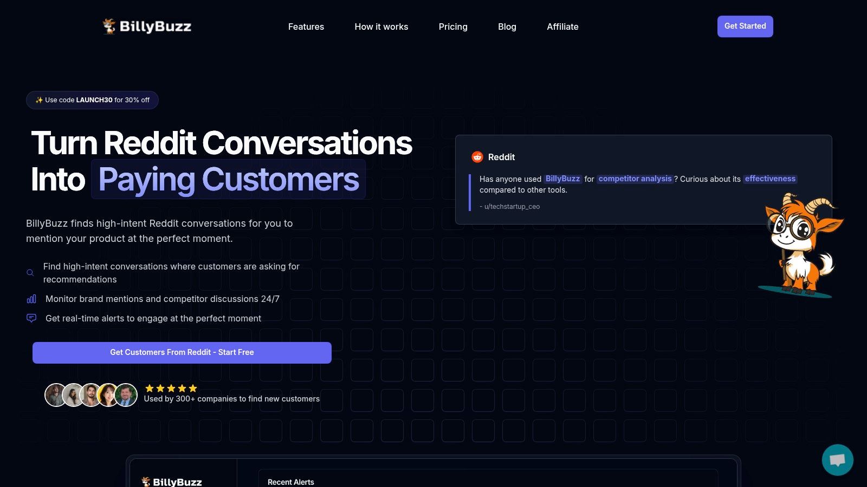867x487 pixels.
Task: Click the Reddit logo icon in the post card
Action: tap(477, 157)
